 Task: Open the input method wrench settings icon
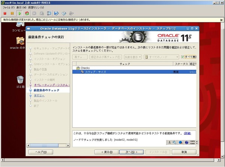tap(174, 142)
